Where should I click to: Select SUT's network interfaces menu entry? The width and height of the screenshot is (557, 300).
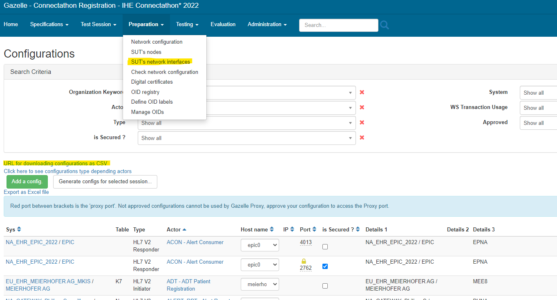point(161,62)
